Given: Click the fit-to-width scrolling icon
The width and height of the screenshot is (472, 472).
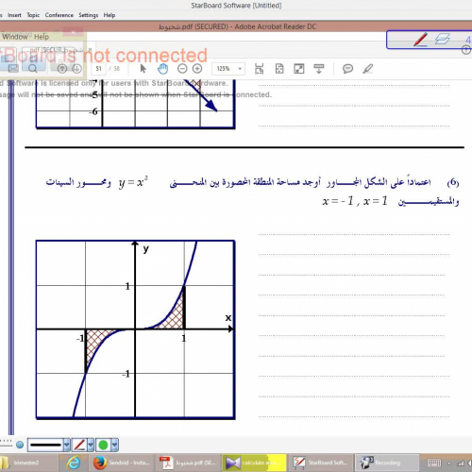Looking at the screenshot, I should [259, 69].
